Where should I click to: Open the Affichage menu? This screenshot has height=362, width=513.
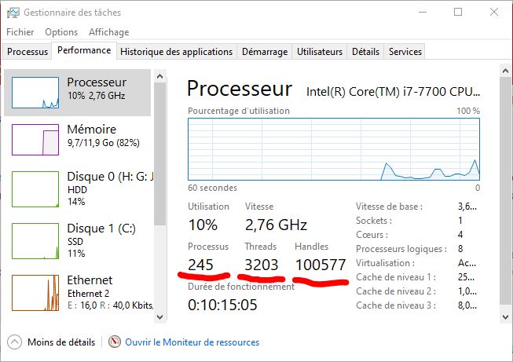(108, 32)
